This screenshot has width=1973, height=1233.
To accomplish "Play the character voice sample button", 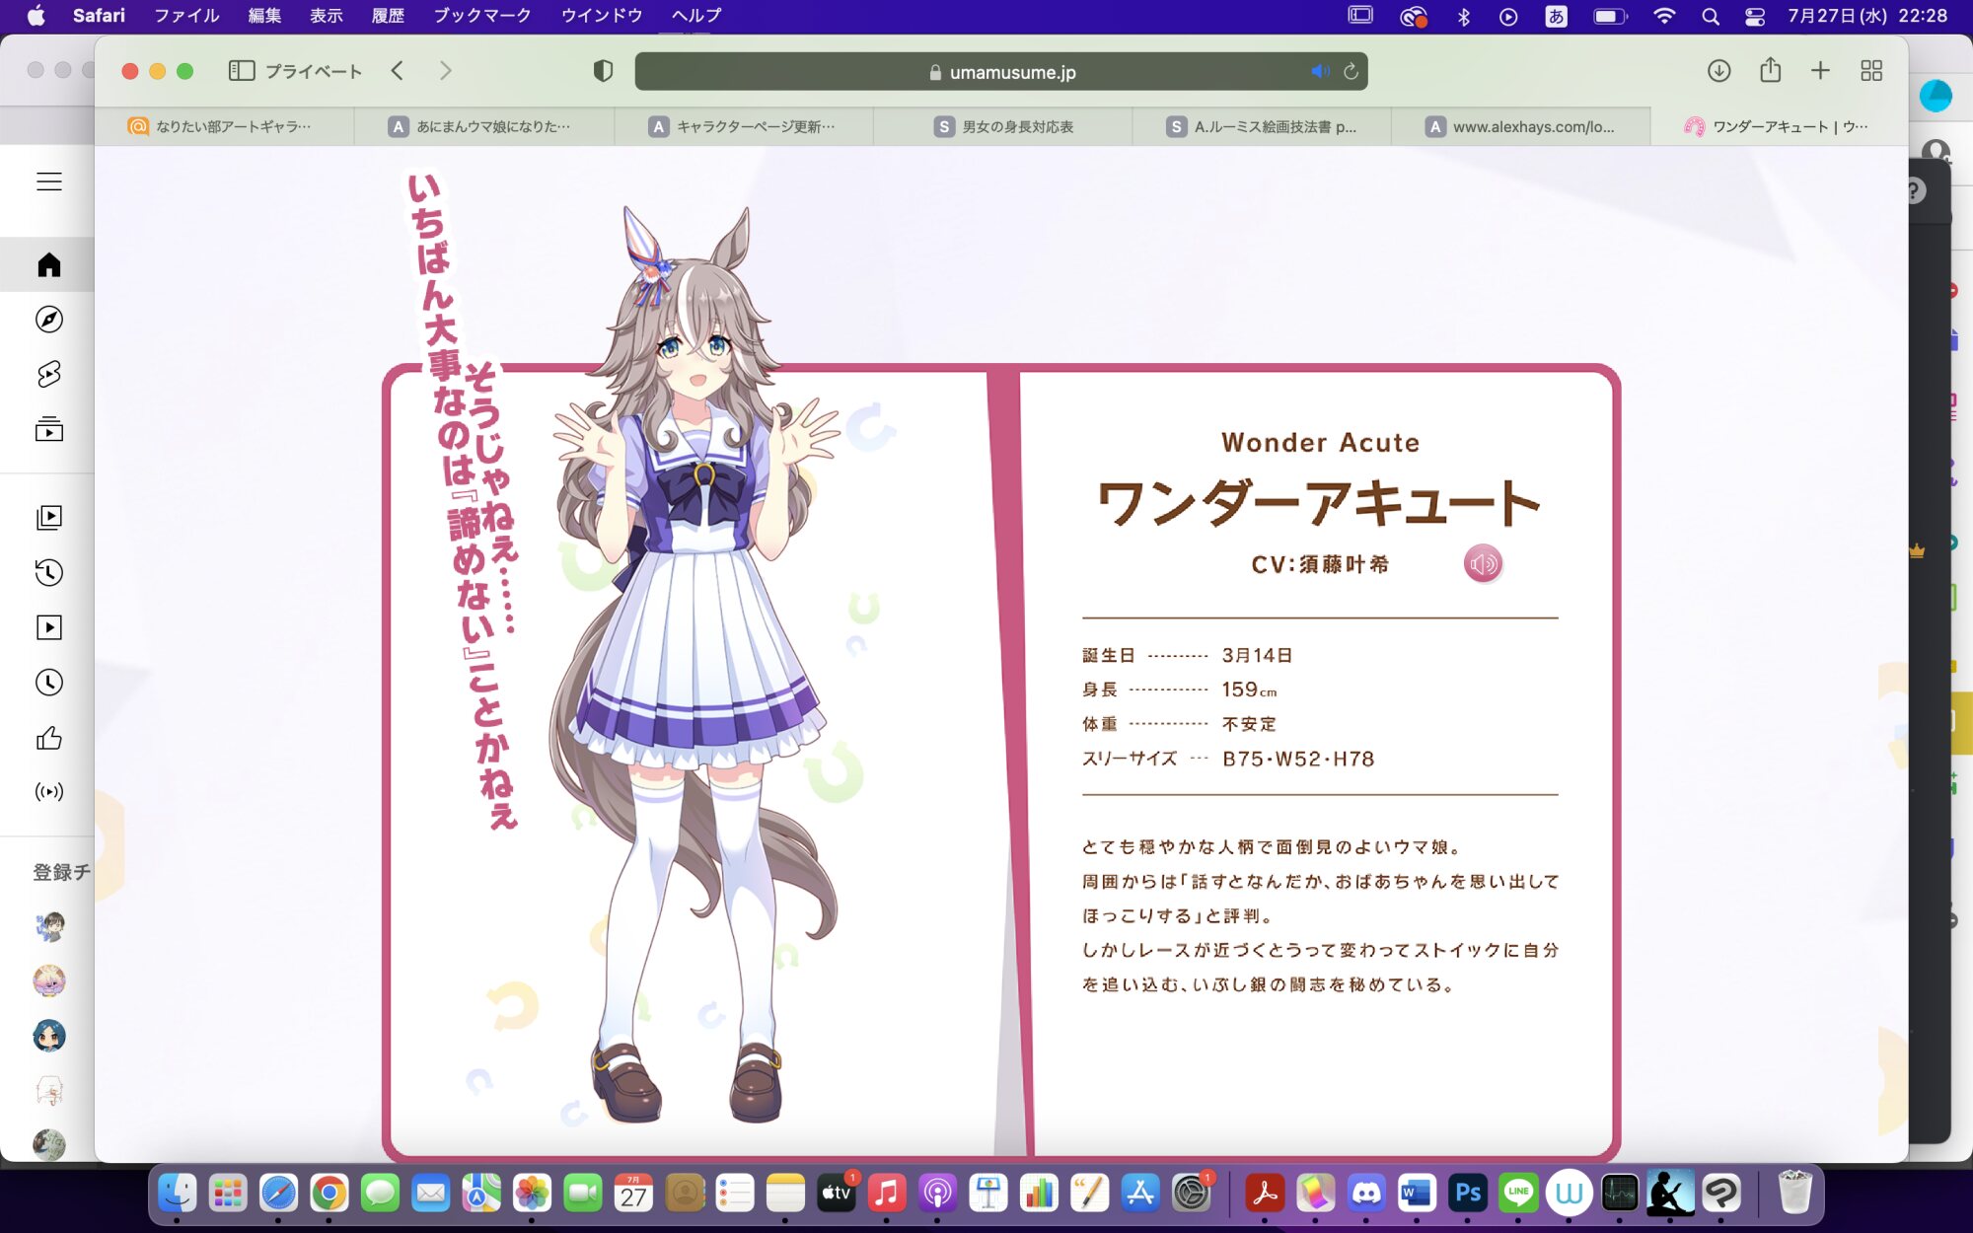I will [1482, 563].
